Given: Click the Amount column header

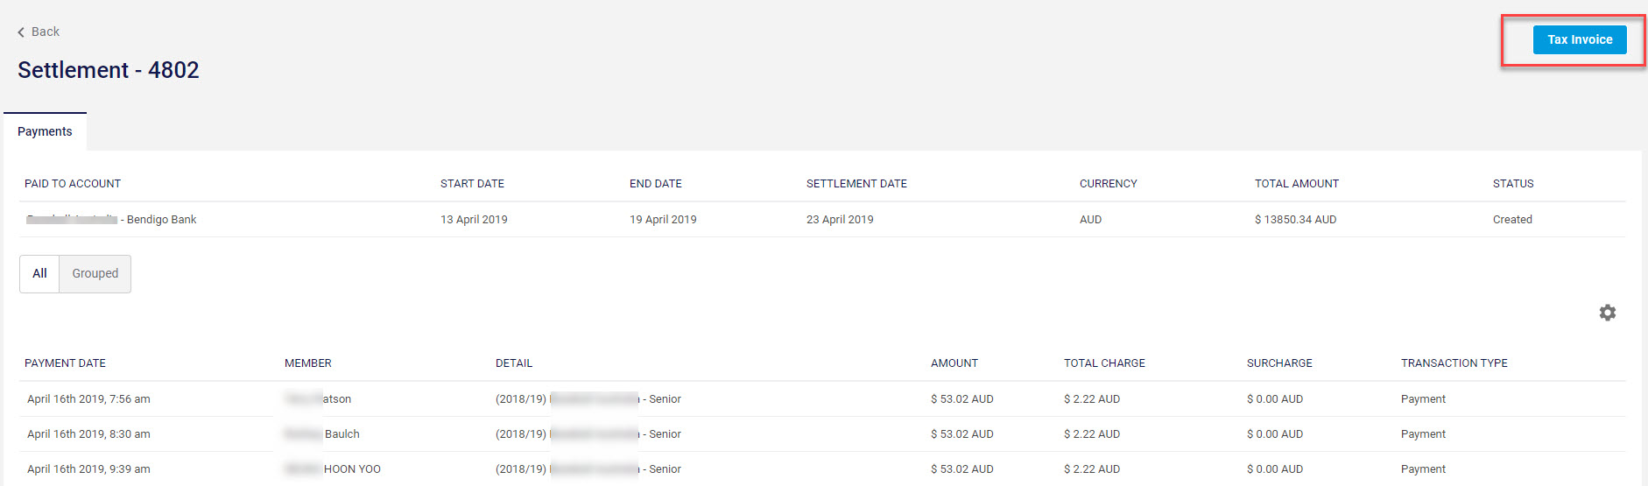Looking at the screenshot, I should 954,363.
